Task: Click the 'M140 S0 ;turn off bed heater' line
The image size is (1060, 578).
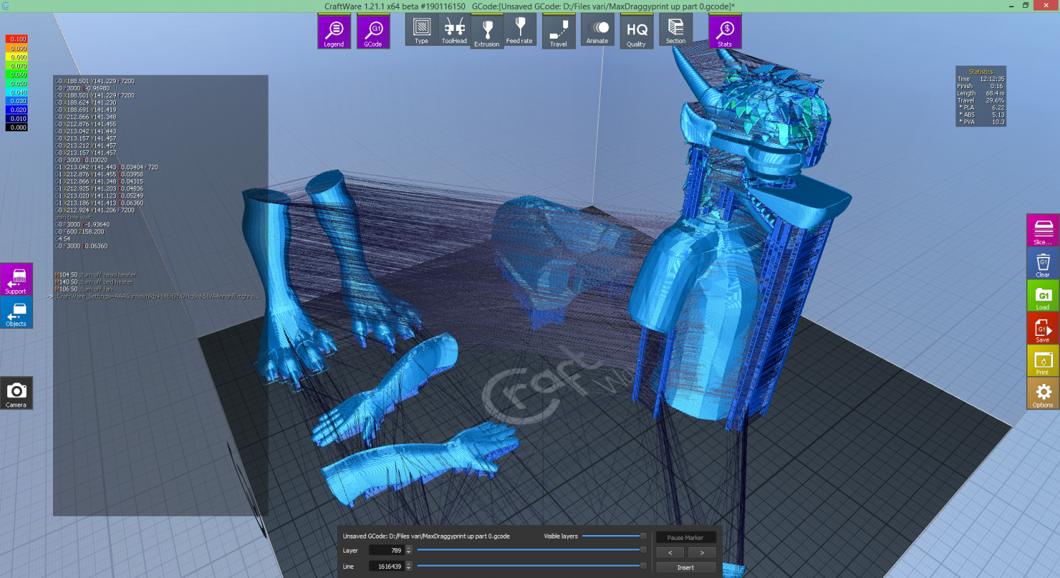Action: point(94,282)
